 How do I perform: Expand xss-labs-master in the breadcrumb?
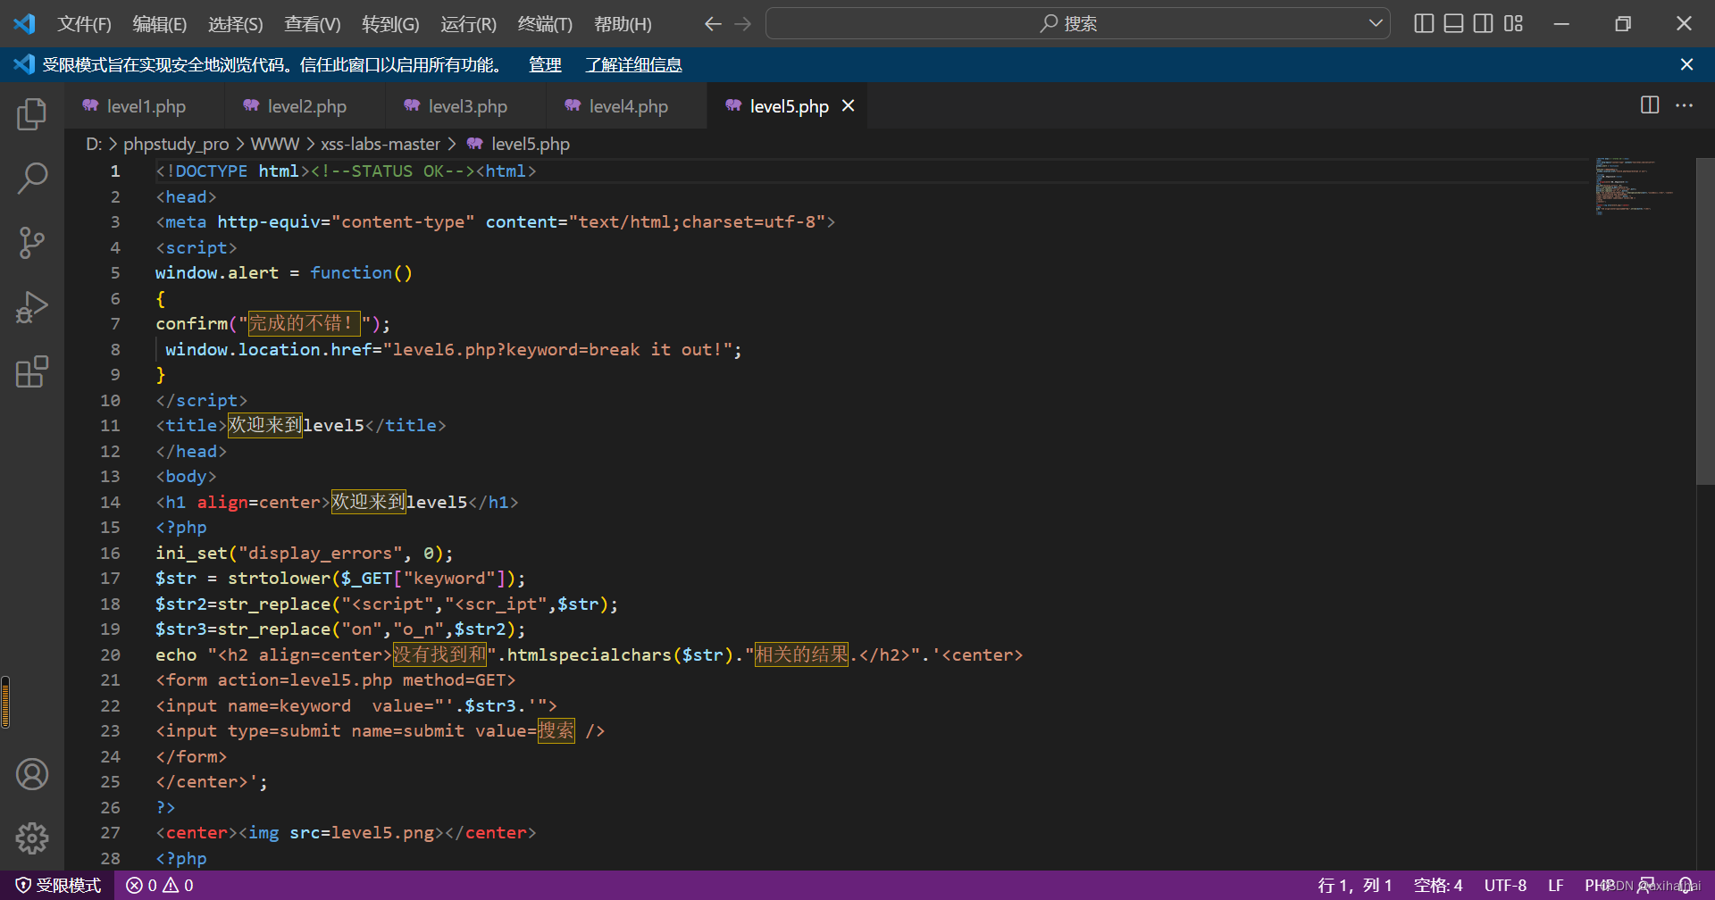(381, 143)
